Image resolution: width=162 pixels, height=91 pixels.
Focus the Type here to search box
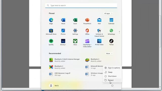pos(81,6)
